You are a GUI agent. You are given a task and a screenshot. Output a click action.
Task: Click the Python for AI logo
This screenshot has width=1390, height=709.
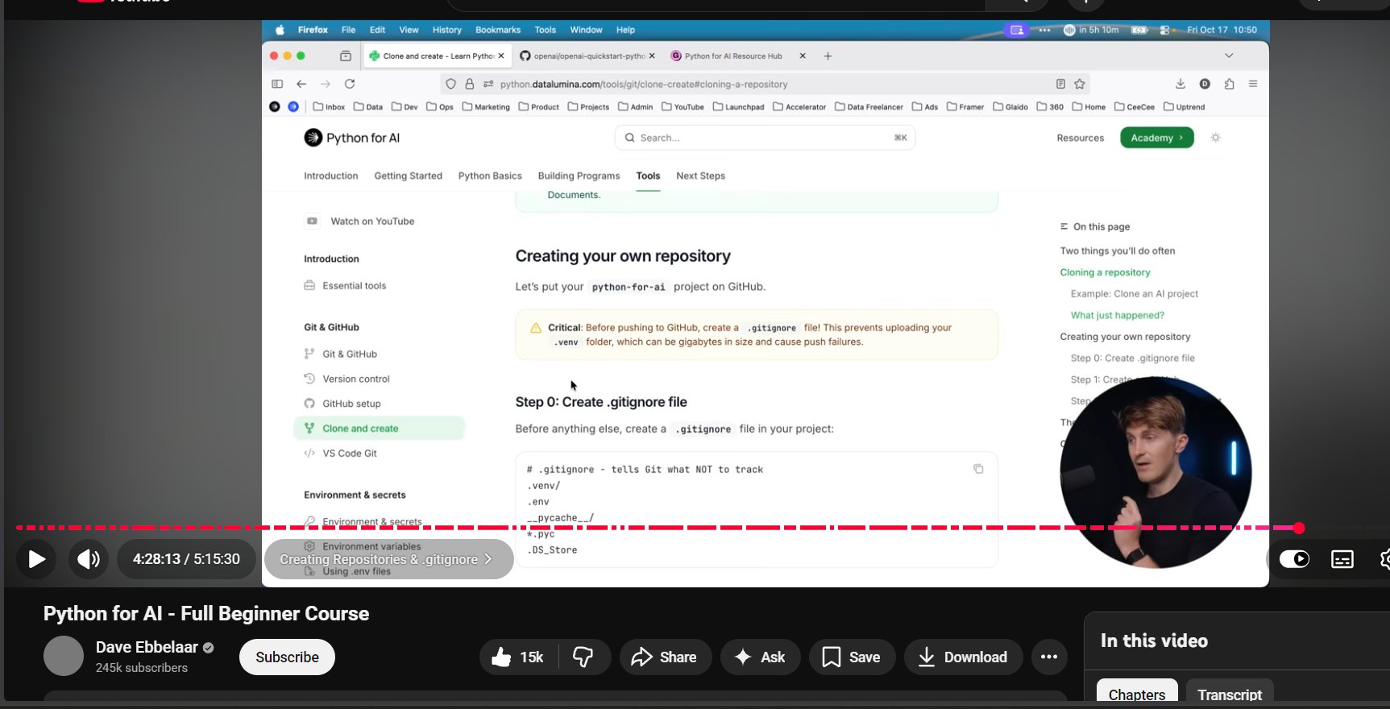352,138
